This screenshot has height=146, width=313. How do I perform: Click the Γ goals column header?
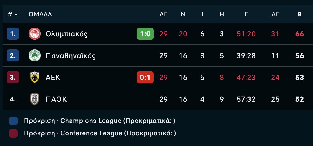coord(246,14)
